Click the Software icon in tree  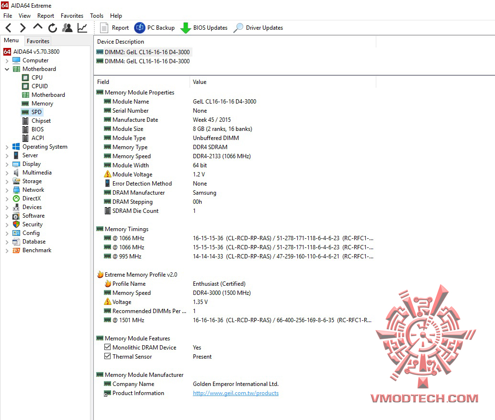(x=16, y=216)
